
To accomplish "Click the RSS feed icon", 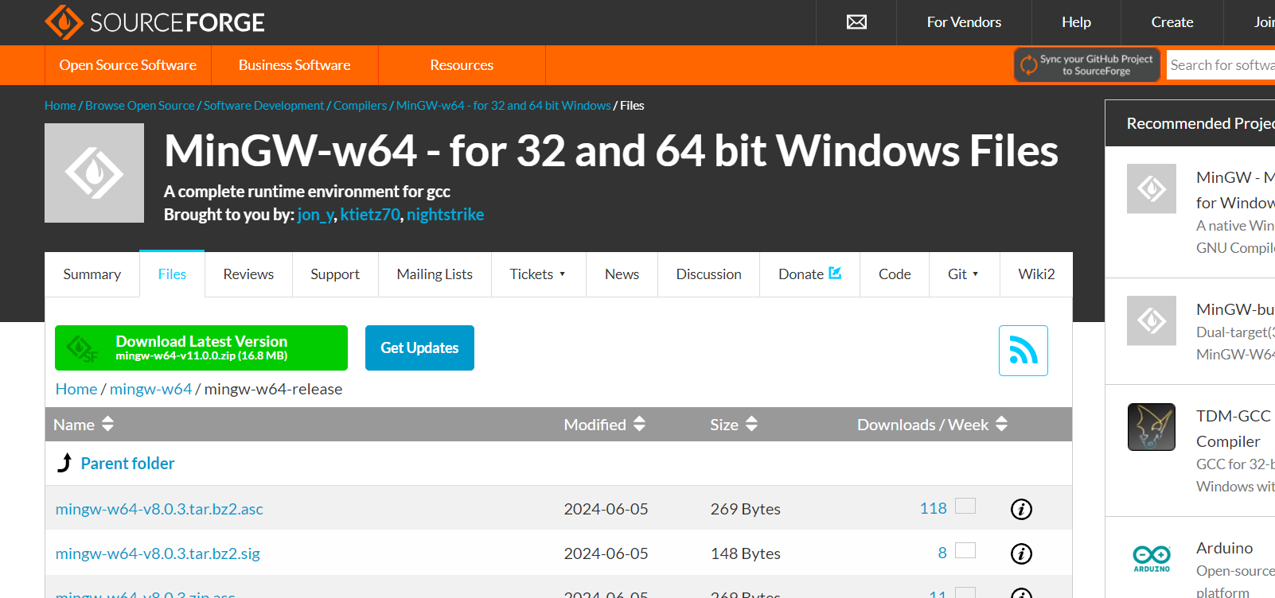I will click(x=1024, y=351).
